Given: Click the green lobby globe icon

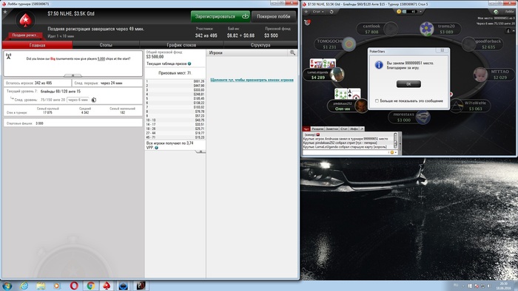Looking at the screenshot, I should click(x=496, y=12).
